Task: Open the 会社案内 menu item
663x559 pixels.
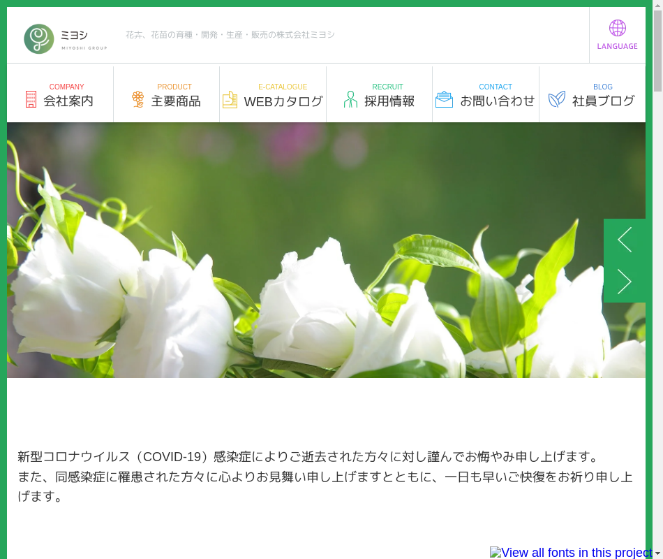Action: 68,101
